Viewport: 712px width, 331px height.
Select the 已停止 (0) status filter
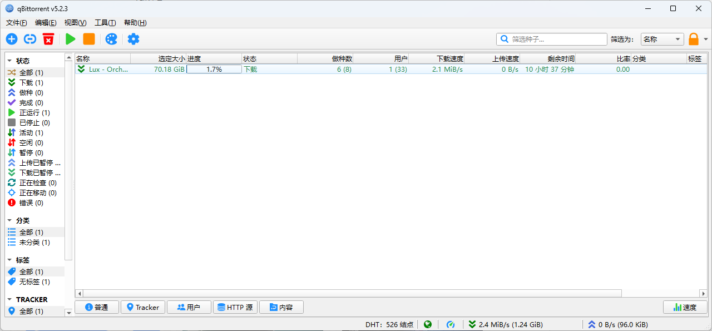coord(35,122)
